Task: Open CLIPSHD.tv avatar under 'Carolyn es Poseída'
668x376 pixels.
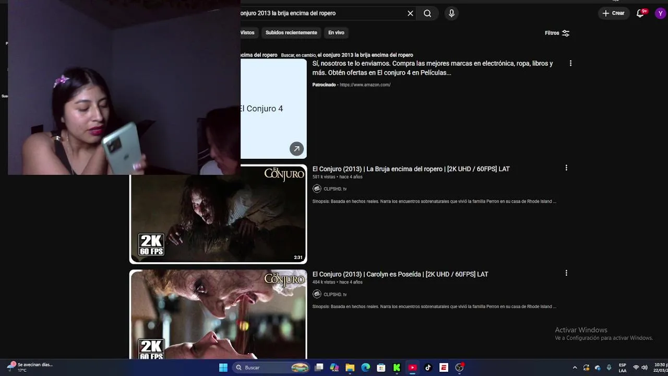Action: click(x=317, y=294)
